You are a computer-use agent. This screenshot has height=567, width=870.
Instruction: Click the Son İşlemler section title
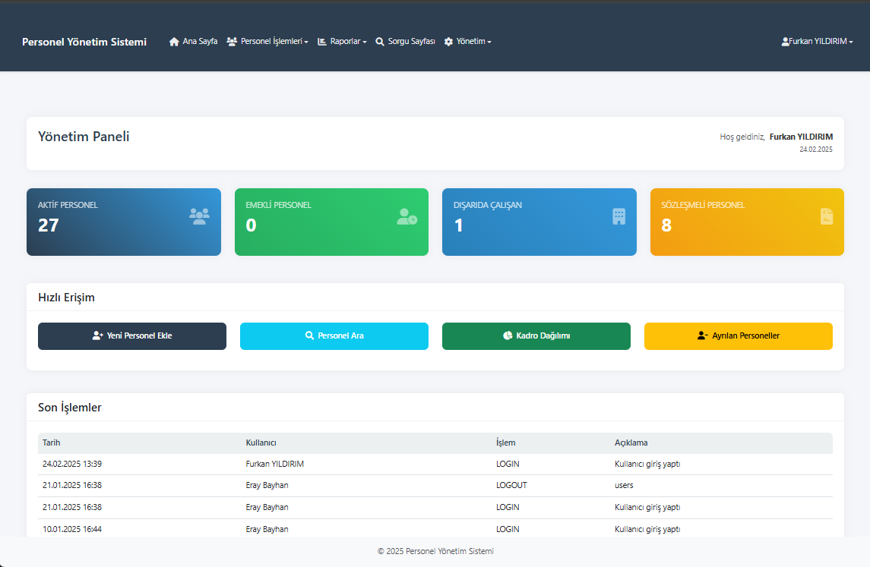(70, 408)
